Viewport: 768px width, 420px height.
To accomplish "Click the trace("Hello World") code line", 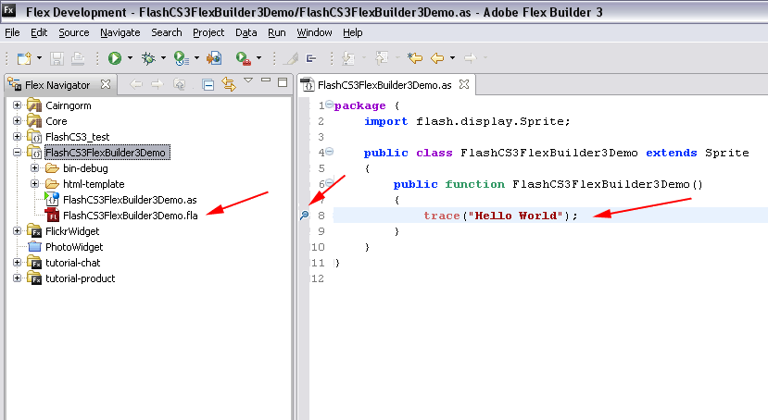I will click(500, 216).
